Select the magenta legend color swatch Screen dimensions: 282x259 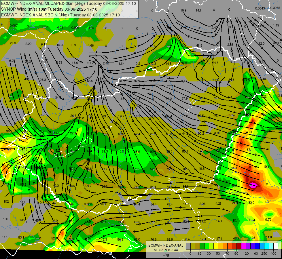pyautogui.click(x=243, y=246)
